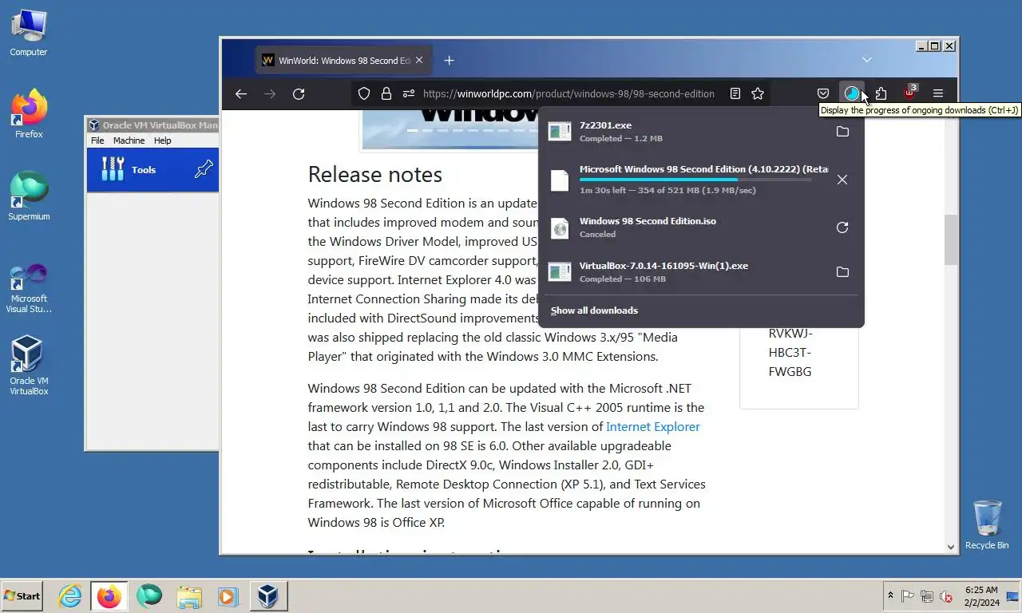Image resolution: width=1022 pixels, height=613 pixels.
Task: Open Computer desktop icon
Action: pos(29,33)
